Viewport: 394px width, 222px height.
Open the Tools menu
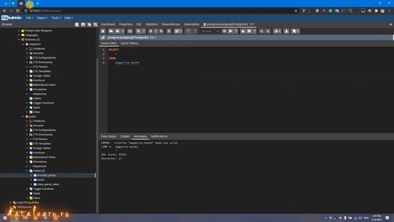[56, 18]
